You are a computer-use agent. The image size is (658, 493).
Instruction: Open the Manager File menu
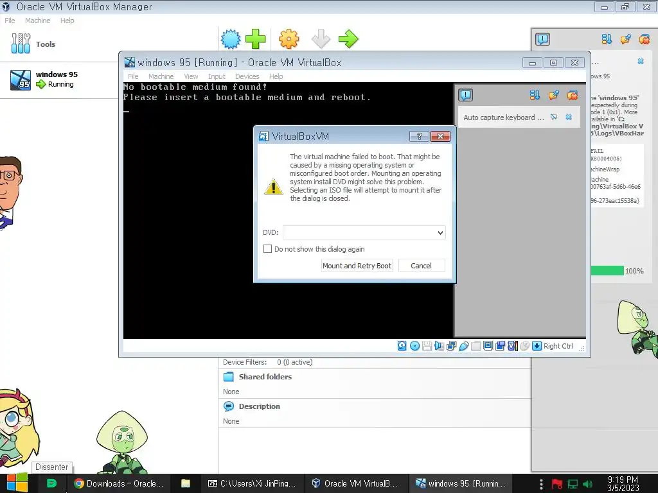coord(10,21)
